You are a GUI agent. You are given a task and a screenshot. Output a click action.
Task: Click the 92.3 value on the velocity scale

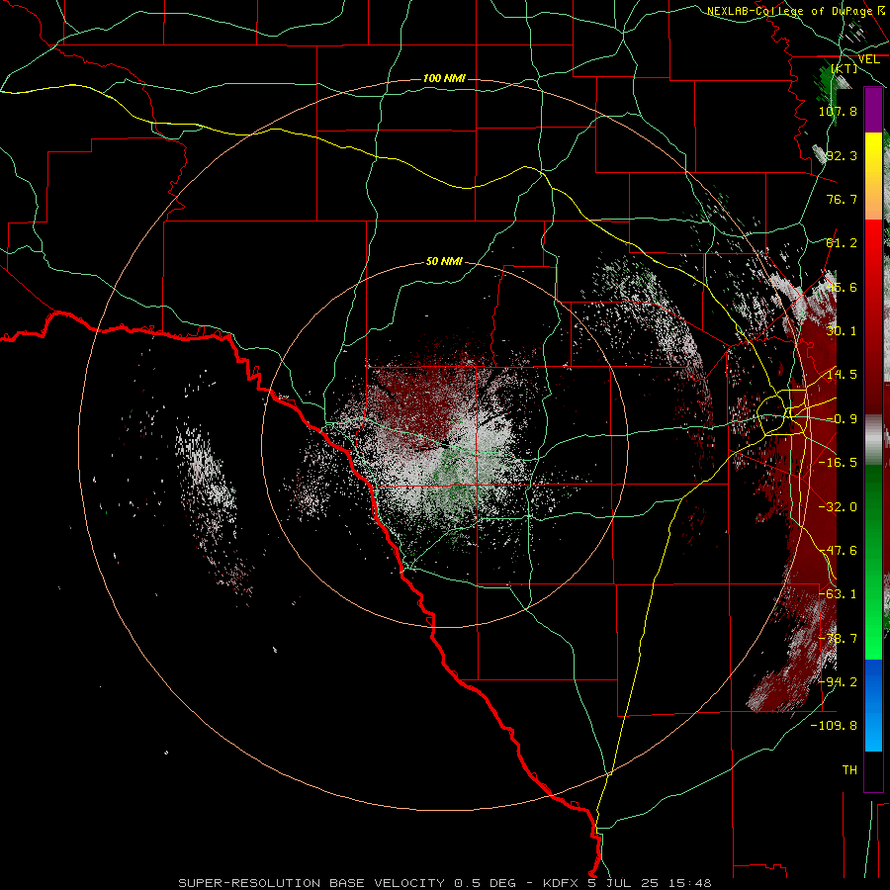tap(842, 155)
